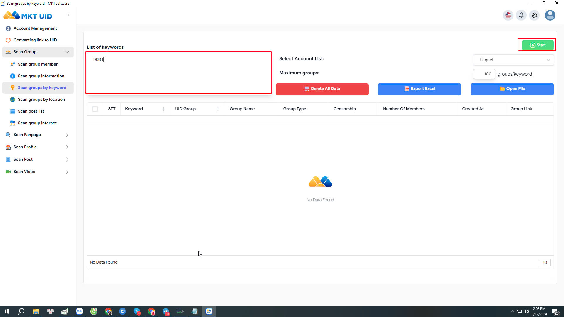Show hidden system tray icons
564x317 pixels.
pyautogui.click(x=512, y=311)
